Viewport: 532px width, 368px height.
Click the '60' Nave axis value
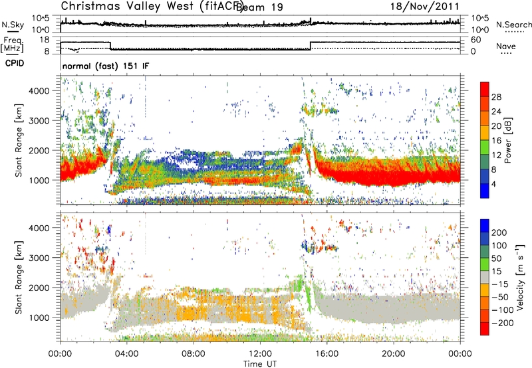click(476, 40)
